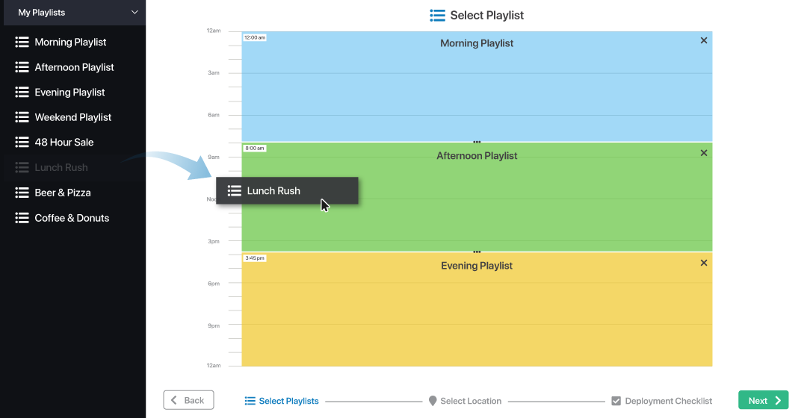Click resize handle between Morning and Afternoon blocks

[477, 141]
